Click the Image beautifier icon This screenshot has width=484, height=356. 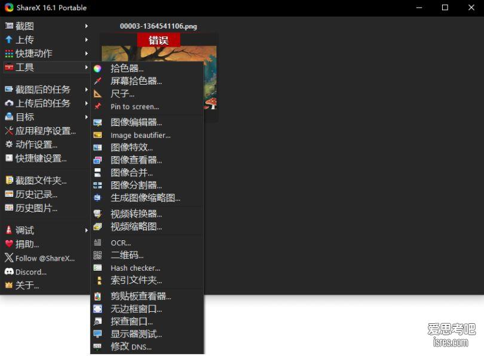click(97, 135)
